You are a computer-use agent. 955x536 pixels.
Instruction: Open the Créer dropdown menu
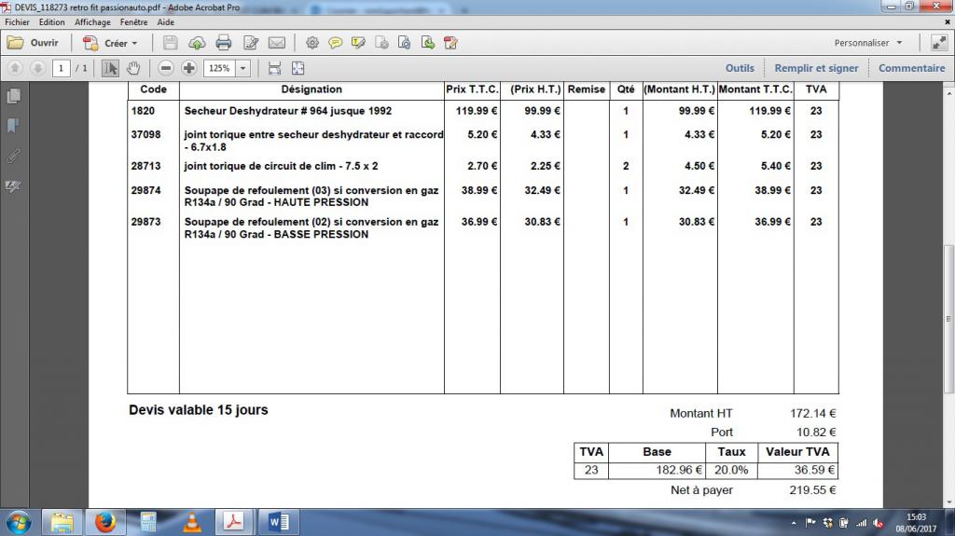point(110,43)
